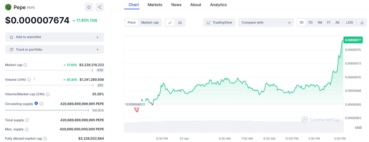Open the News tab
Image resolution: width=369 pixels, height=142 pixels.
tap(176, 5)
